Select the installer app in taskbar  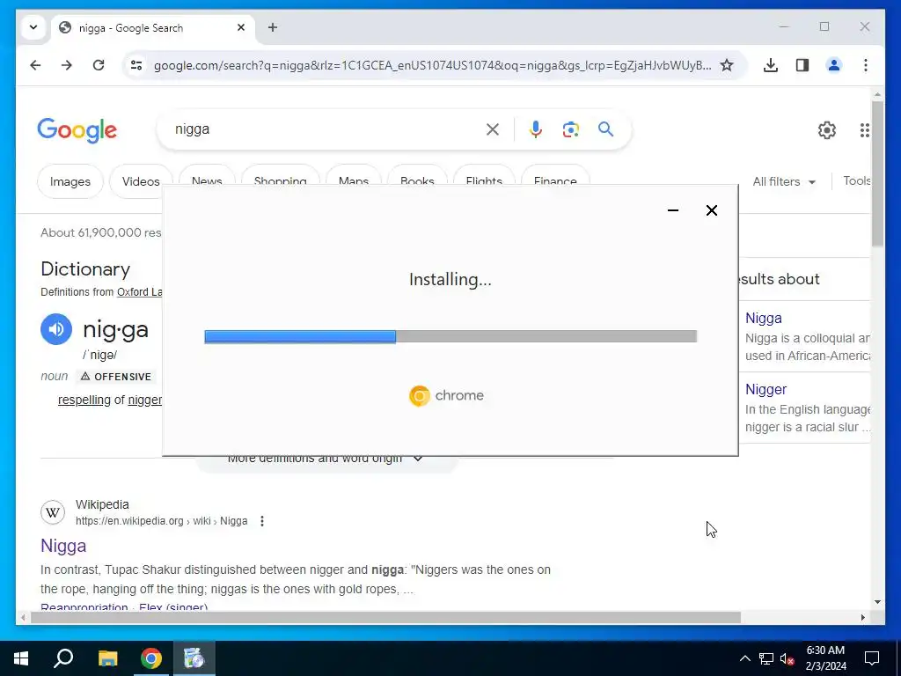click(x=194, y=658)
